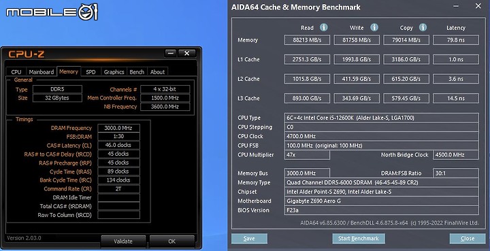This screenshot has height=251, width=490.
Task: Click the FSB:DRAM value 1:30
Action: [118, 137]
